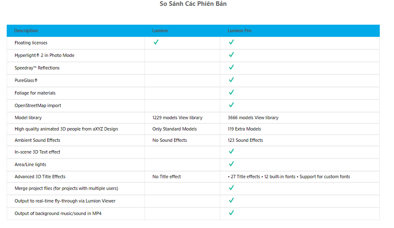This screenshot has width=394, height=228.
Task: Click the Lumion checkmark for Floating licenses
Action: [156, 42]
